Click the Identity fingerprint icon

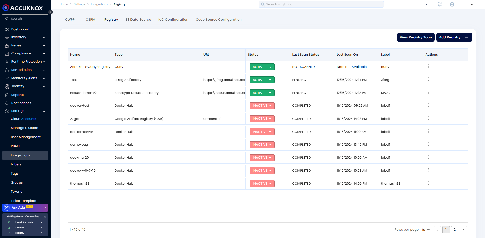click(x=7, y=86)
